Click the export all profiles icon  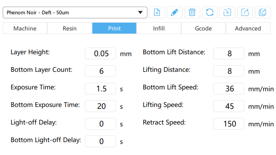263,12
